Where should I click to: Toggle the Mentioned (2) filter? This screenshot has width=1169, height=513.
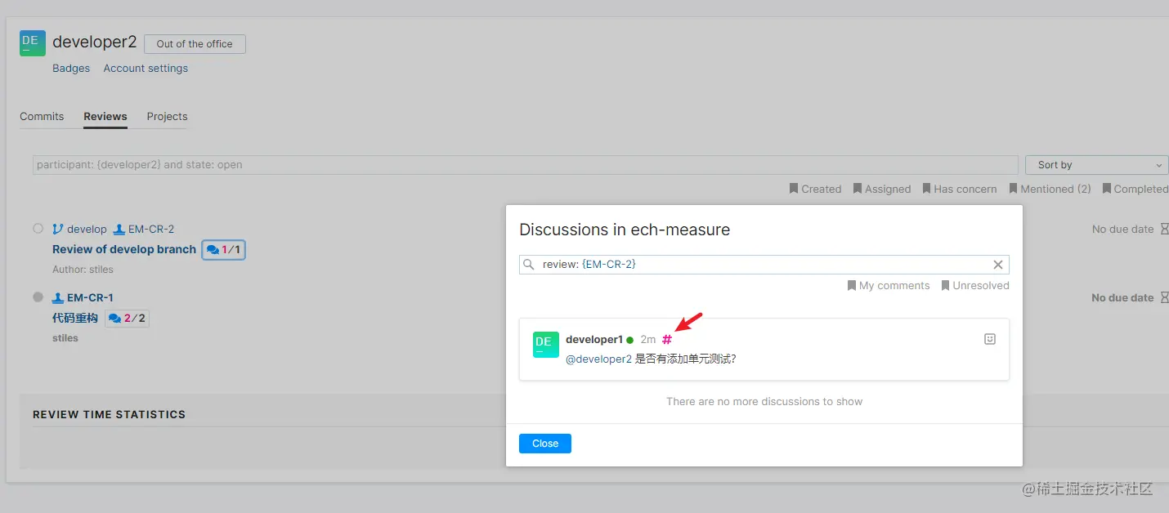tap(1050, 189)
